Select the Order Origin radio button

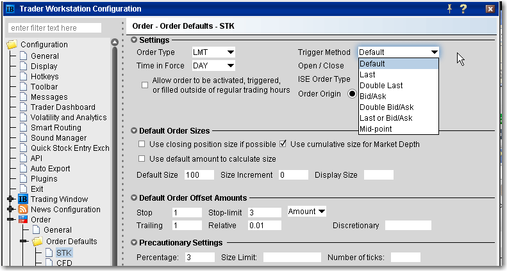click(352, 94)
